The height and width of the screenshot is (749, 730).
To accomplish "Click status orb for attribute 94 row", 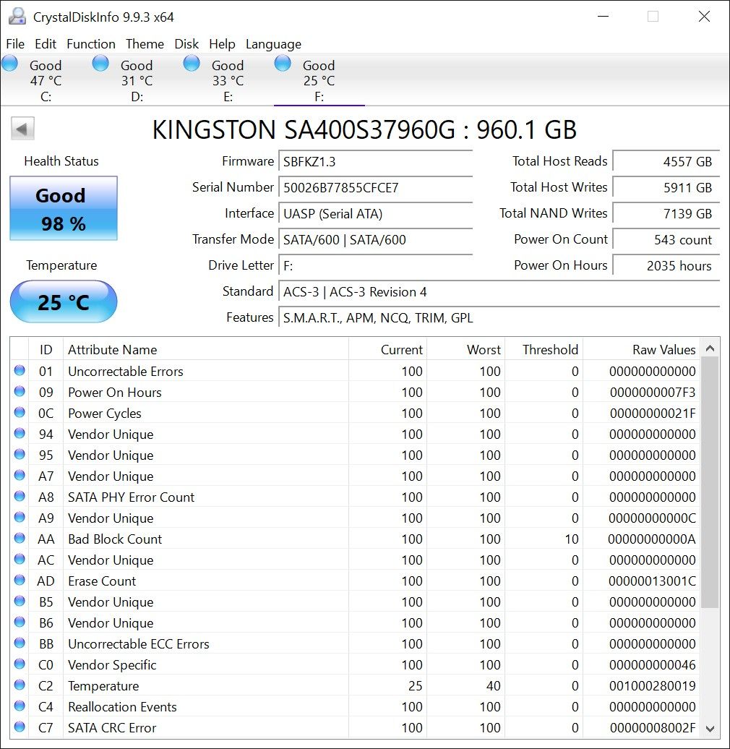I will (20, 433).
